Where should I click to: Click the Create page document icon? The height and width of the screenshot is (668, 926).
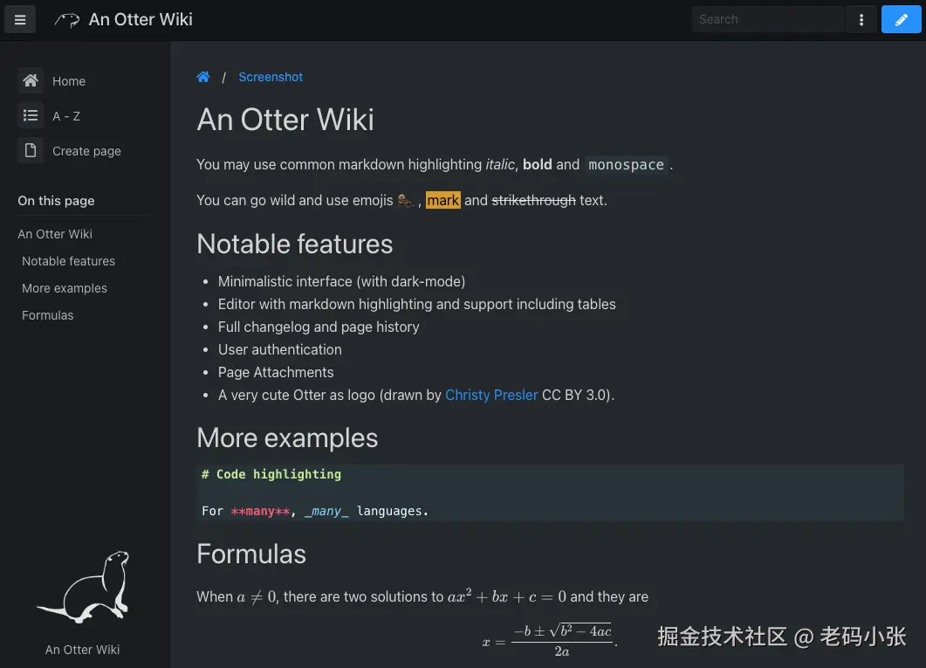click(31, 150)
